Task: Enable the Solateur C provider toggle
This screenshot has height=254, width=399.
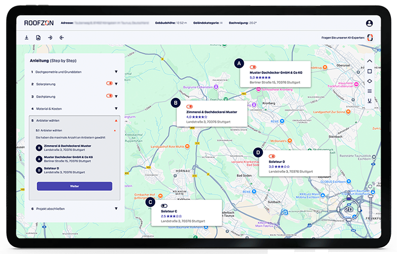Action: point(164,205)
